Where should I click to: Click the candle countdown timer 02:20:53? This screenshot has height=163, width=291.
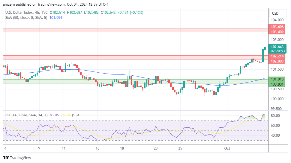click(x=277, y=51)
